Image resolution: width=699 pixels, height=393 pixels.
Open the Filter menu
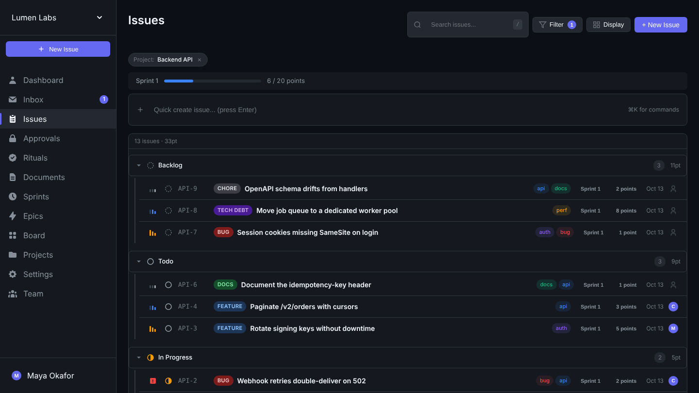pyautogui.click(x=557, y=25)
